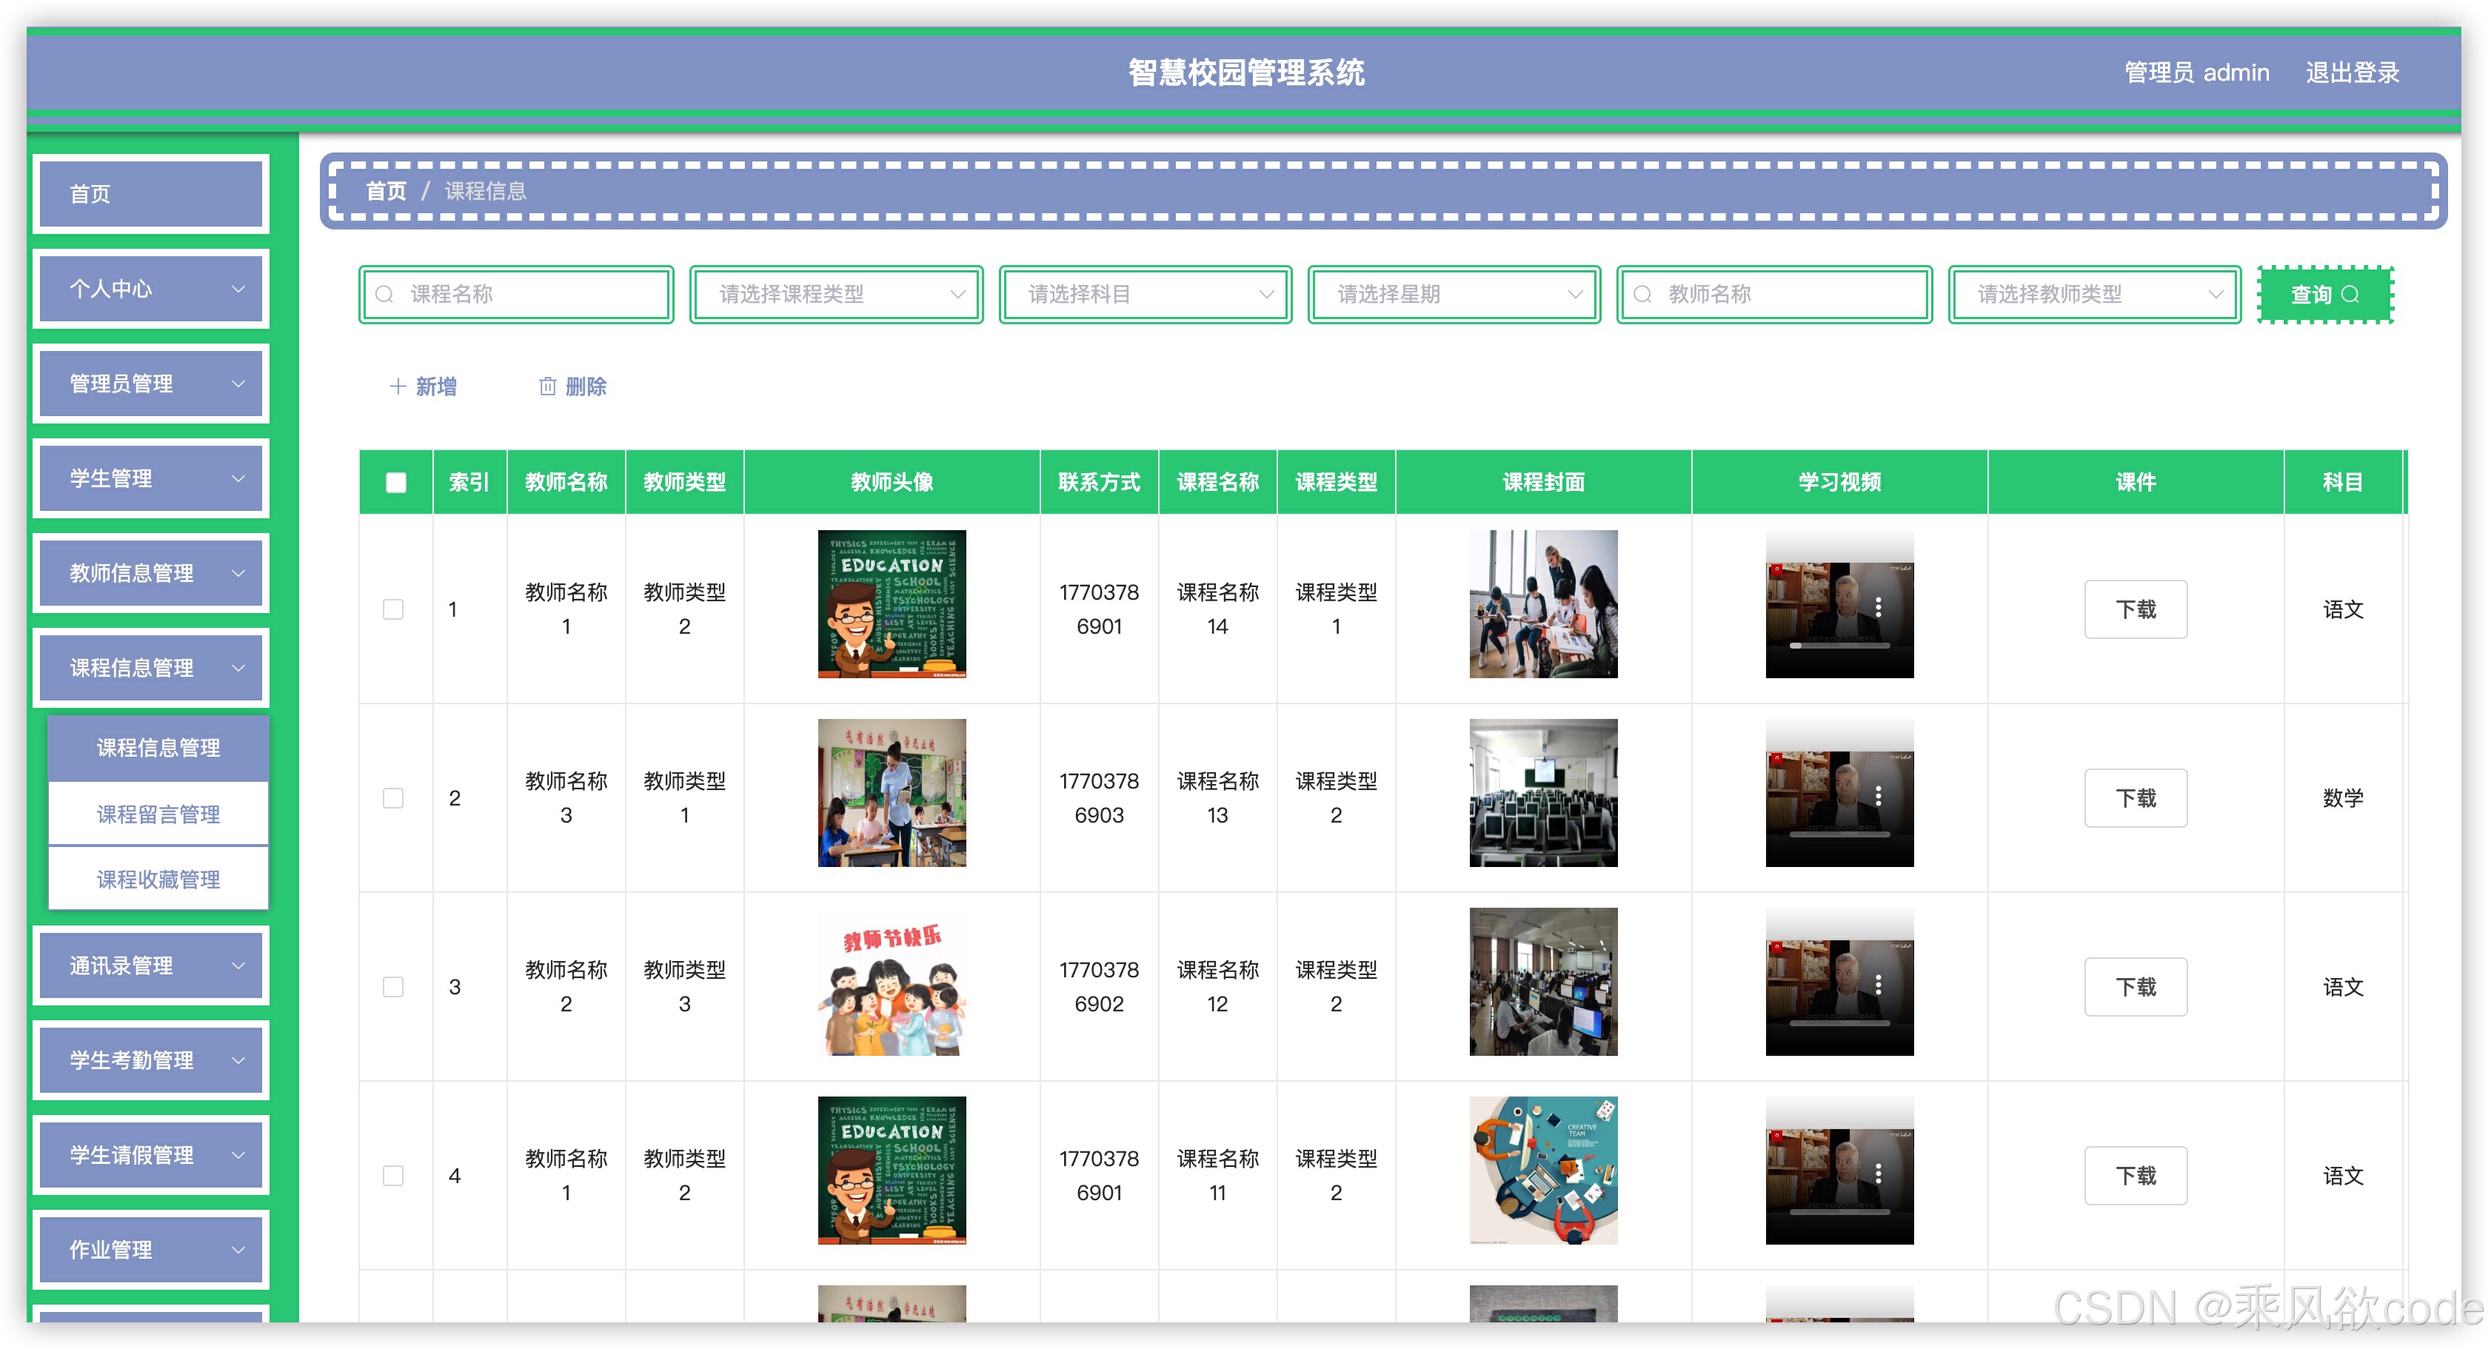Screen dimensions: 2488x1349
Task: Expand the 学生管理 sidebar menu
Action: coord(150,479)
